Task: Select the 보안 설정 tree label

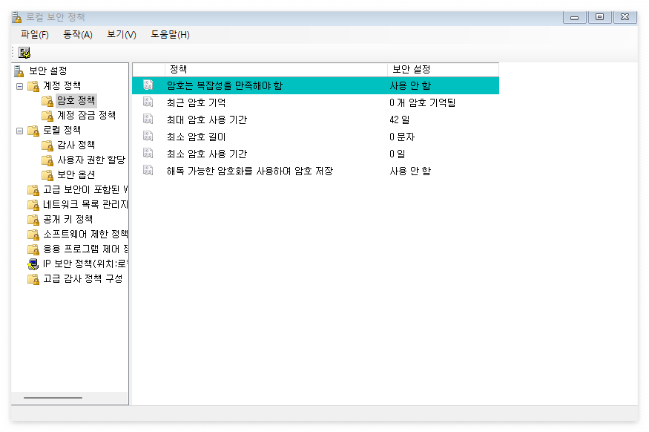Action: (x=48, y=71)
